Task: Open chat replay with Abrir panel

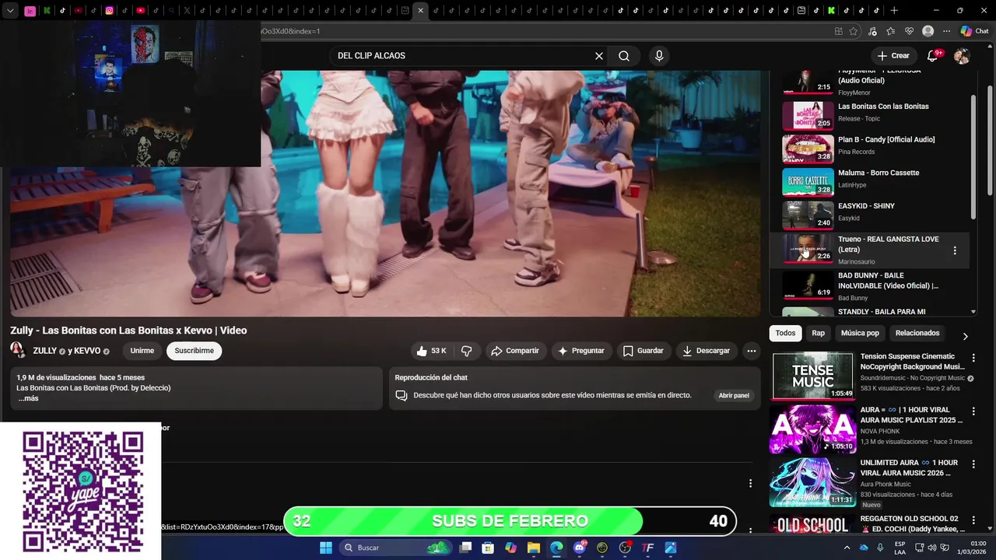Action: click(734, 395)
